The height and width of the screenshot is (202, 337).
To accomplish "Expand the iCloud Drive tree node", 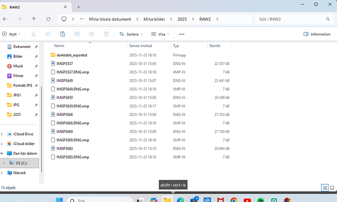I will tap(3, 134).
